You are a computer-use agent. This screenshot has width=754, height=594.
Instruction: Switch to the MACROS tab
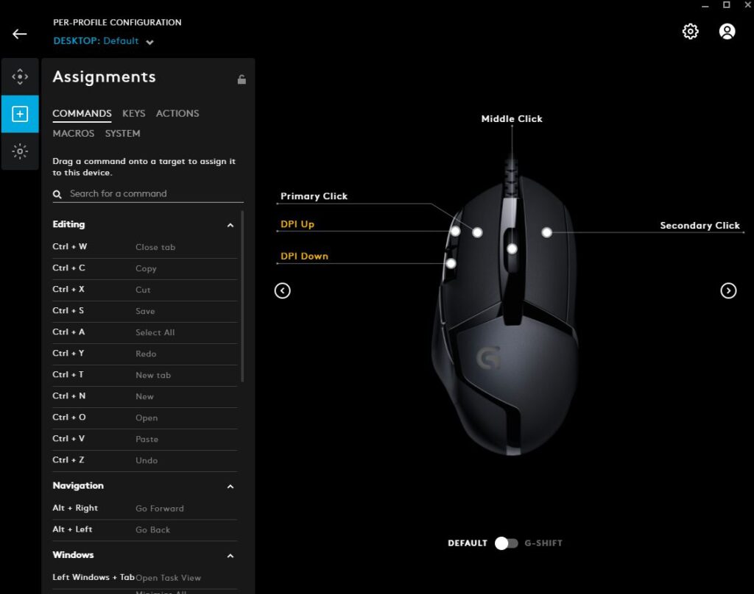pos(73,133)
